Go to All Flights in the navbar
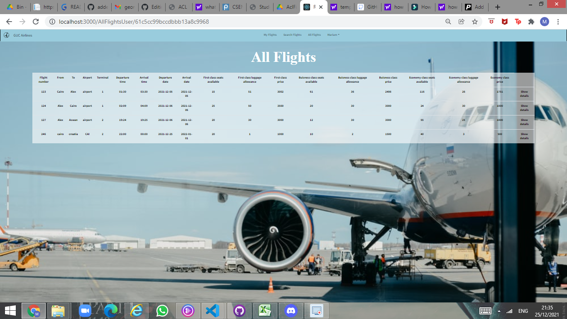The width and height of the screenshot is (567, 319). 314,35
